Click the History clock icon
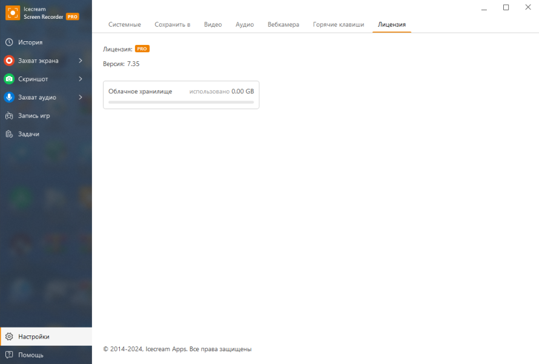The image size is (539, 364). (x=9, y=42)
